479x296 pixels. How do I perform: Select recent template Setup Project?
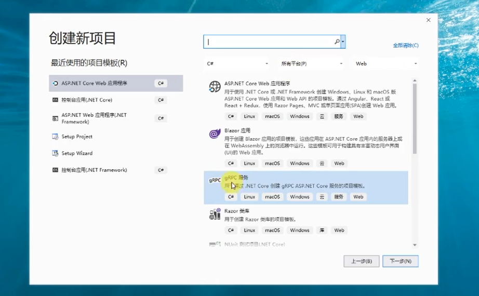point(116,137)
